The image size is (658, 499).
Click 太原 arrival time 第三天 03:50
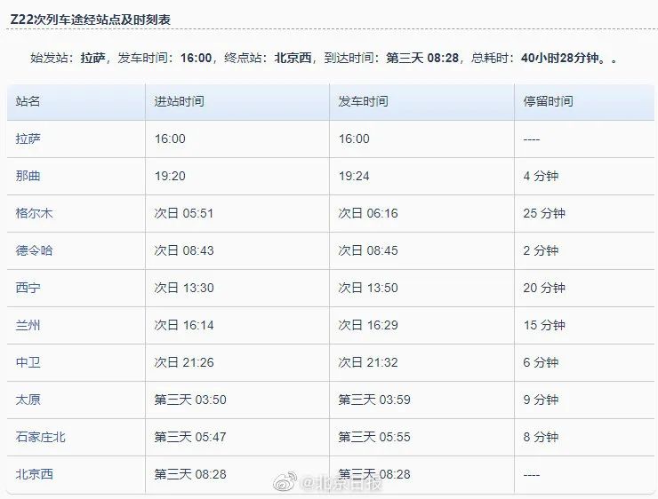(x=190, y=400)
